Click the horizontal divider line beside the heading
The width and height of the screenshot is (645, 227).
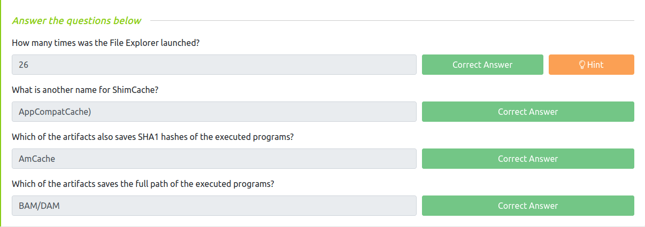coord(390,21)
